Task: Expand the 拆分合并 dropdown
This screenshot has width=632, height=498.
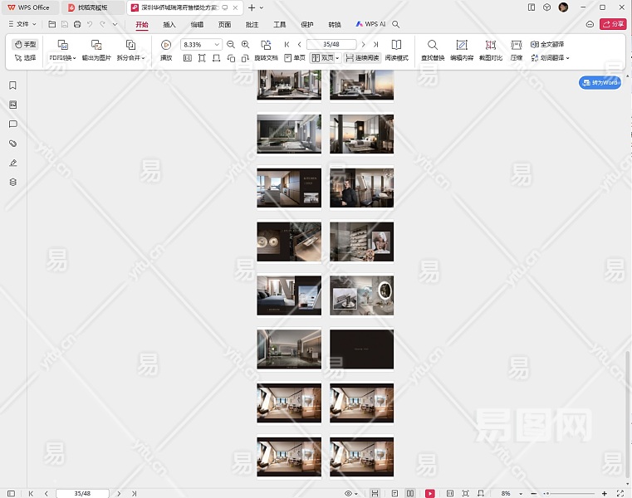Action: click(130, 58)
